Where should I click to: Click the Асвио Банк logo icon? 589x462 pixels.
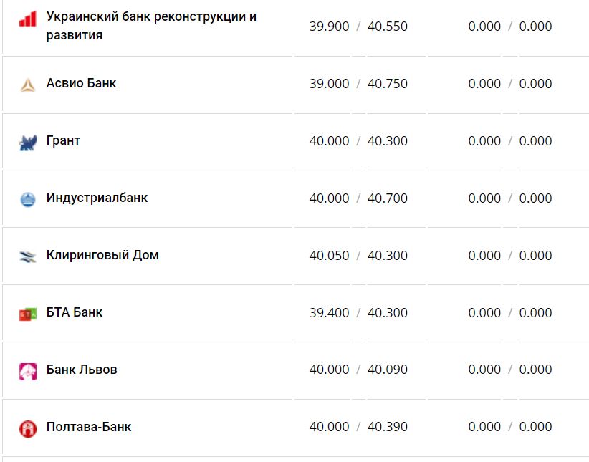[x=27, y=85]
